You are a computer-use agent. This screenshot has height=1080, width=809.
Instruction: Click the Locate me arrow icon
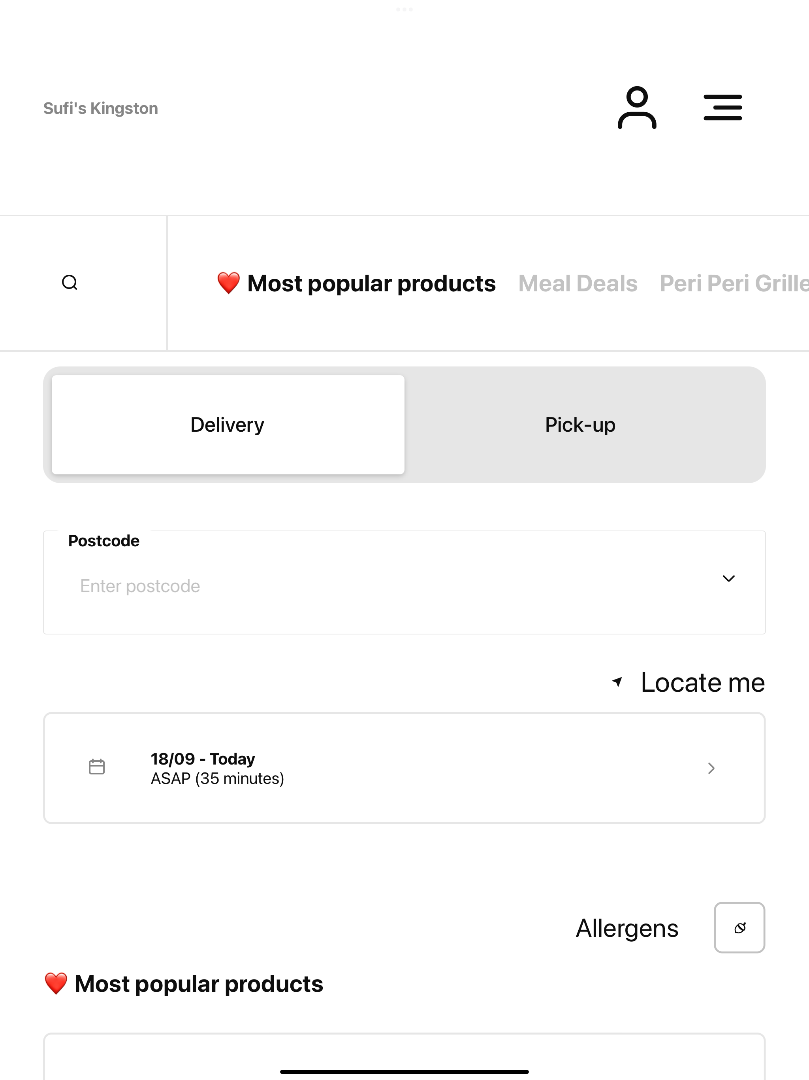[x=618, y=682]
